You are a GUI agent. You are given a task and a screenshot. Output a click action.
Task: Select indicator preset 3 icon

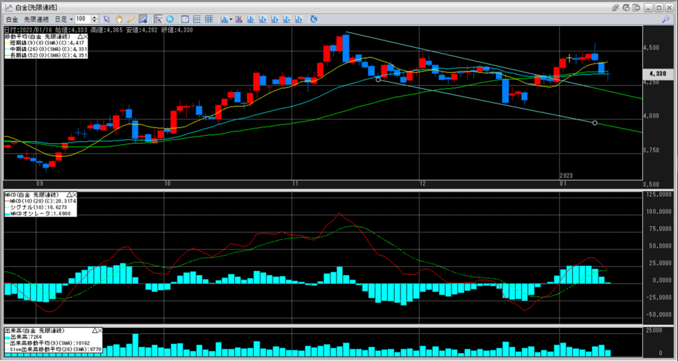pos(275,19)
